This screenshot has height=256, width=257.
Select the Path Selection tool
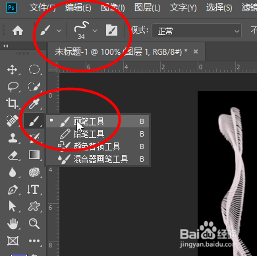tap(13, 207)
